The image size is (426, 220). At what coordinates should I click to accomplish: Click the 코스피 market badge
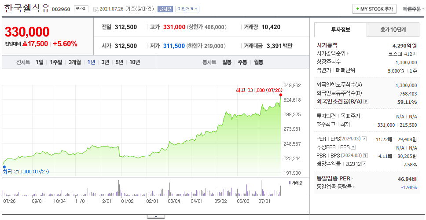[81, 9]
